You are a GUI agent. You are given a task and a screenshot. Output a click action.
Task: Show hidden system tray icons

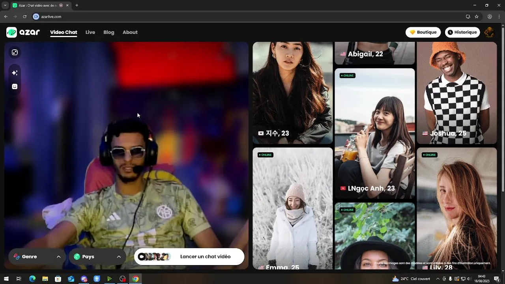[438, 279]
